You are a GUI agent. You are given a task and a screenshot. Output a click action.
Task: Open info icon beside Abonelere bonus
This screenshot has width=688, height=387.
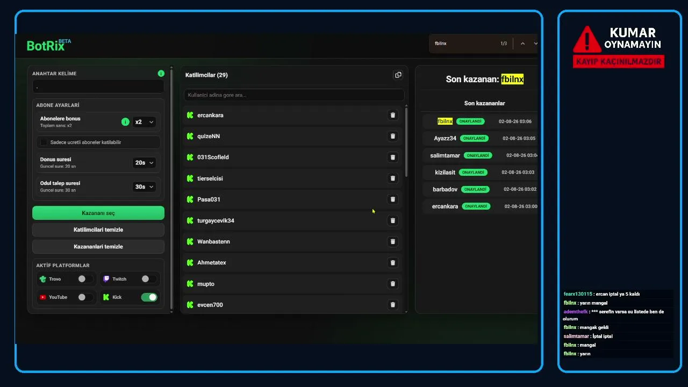pos(125,122)
